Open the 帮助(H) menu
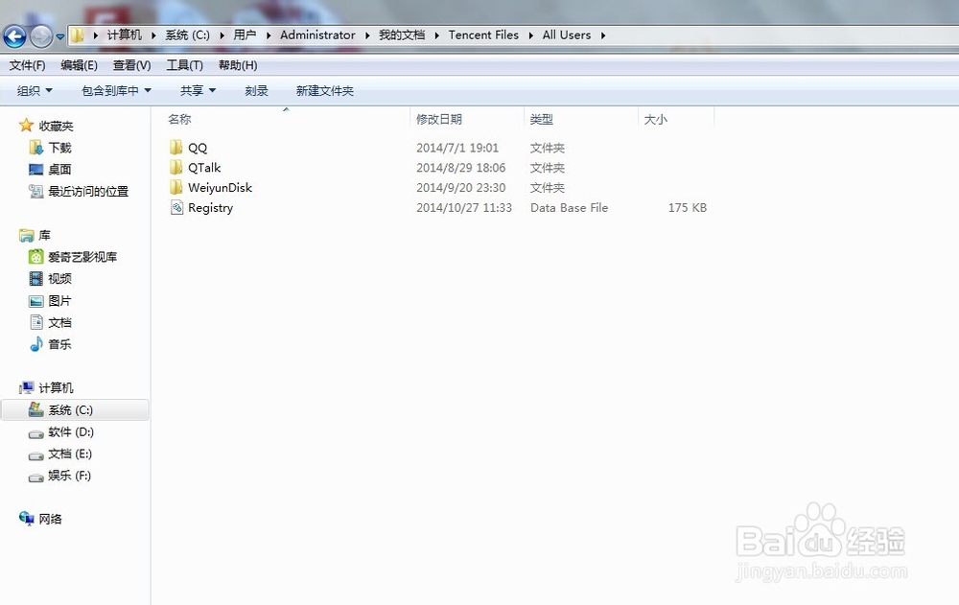Image resolution: width=959 pixels, height=605 pixels. tap(237, 65)
